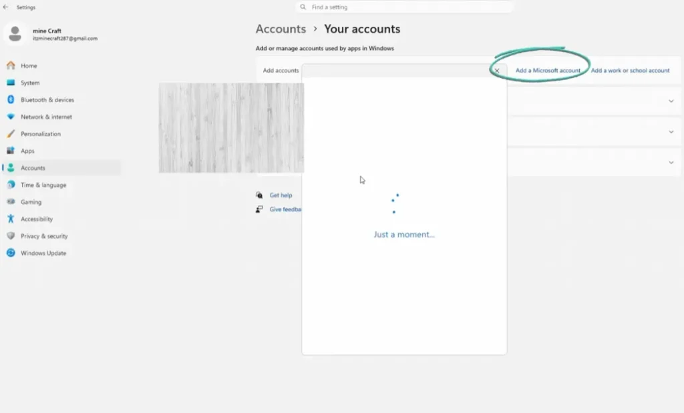
Task: Click the Apps icon in sidebar
Action: (11, 151)
